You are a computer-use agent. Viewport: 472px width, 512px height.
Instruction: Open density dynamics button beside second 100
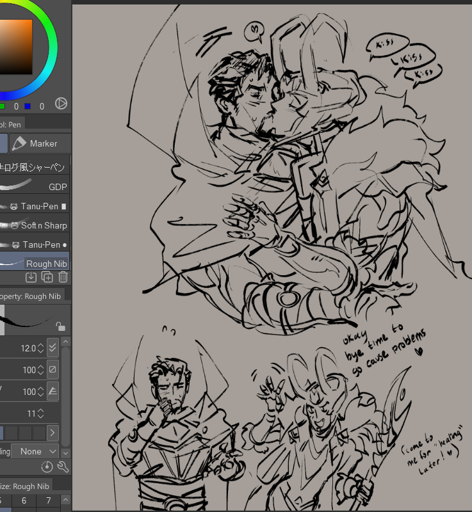coord(53,392)
